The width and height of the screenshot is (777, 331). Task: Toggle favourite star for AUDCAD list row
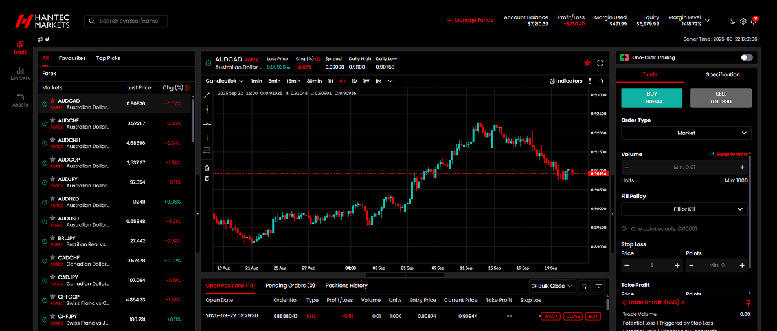[x=52, y=101]
